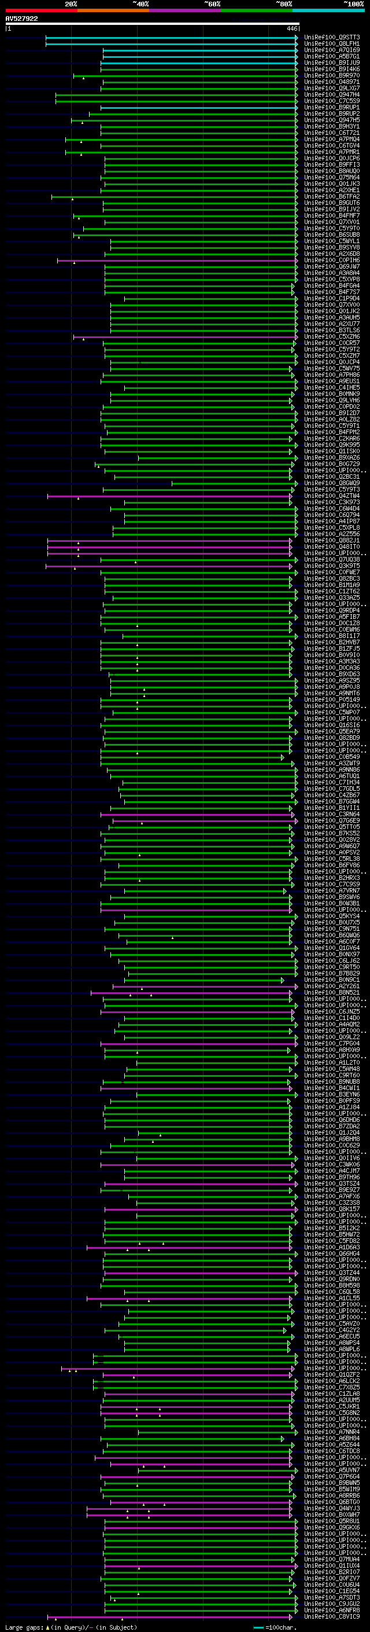Open hit UniRef100_B4FGA4
Viewport: 370px width, 1632px height.
tap(331, 286)
